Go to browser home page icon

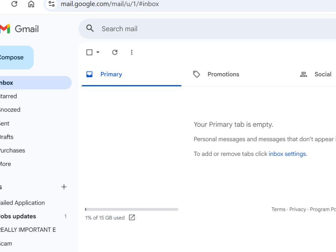[31, 4]
